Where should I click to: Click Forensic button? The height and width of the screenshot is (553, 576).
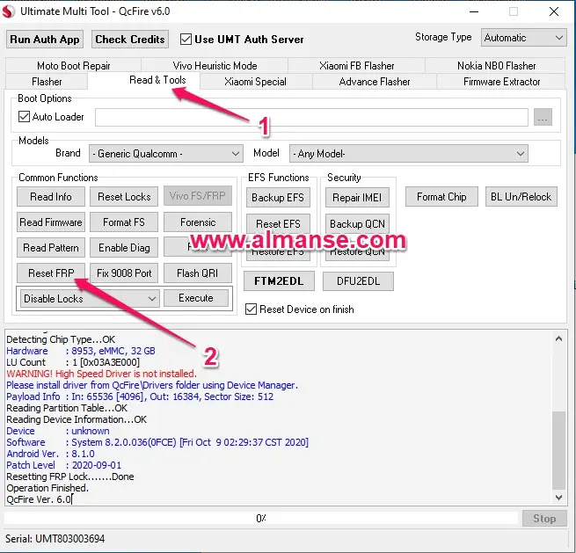198,222
